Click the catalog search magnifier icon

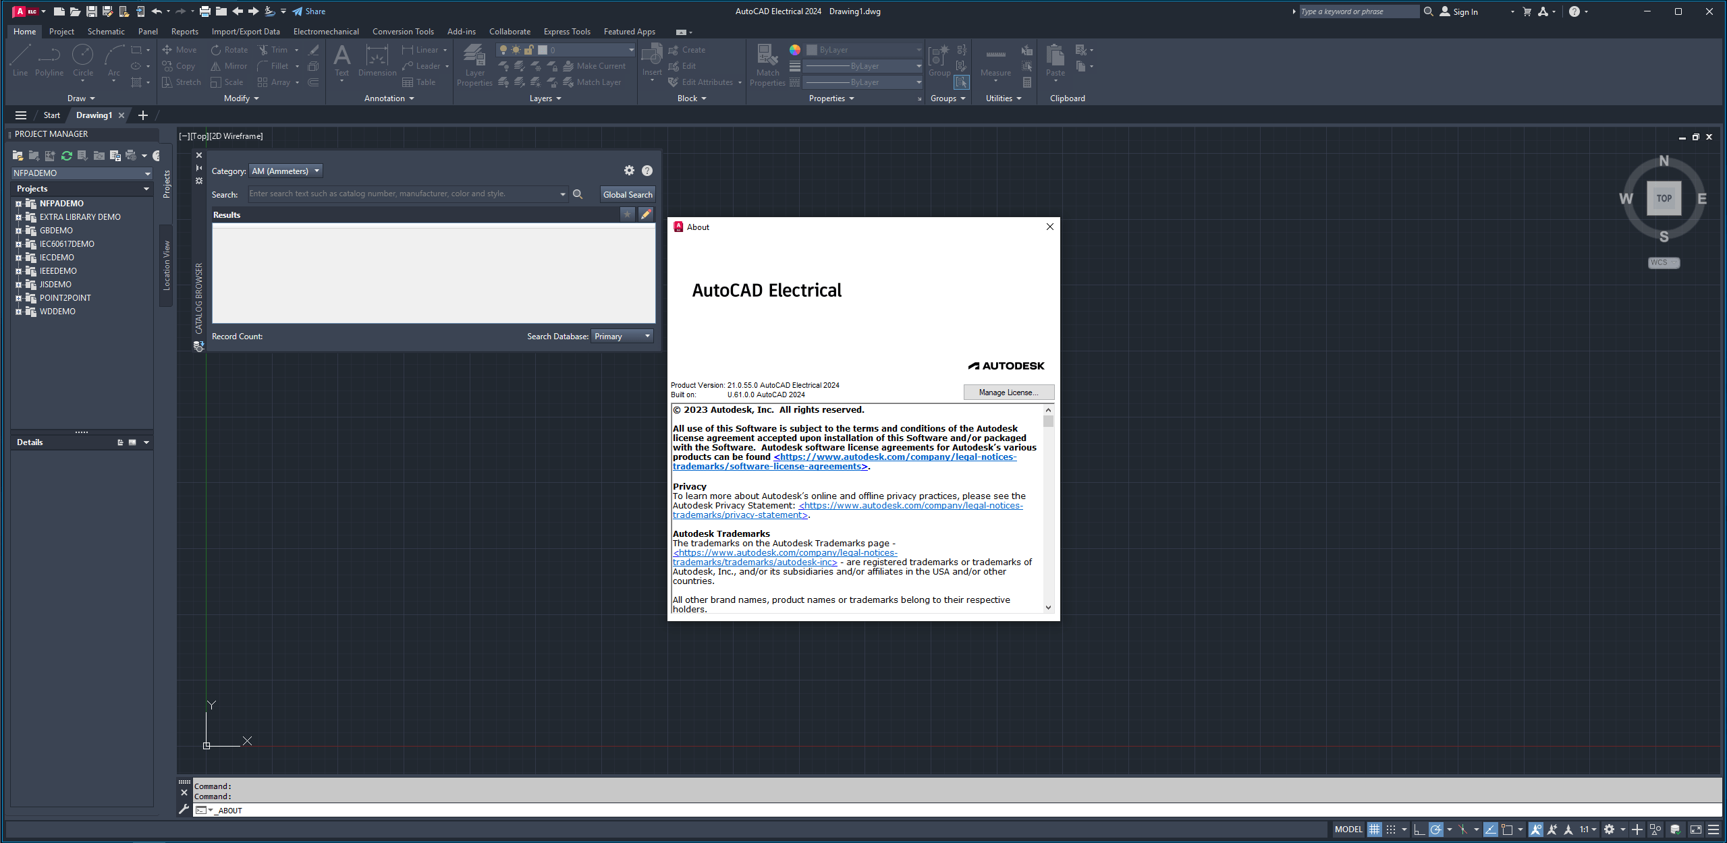tap(578, 194)
